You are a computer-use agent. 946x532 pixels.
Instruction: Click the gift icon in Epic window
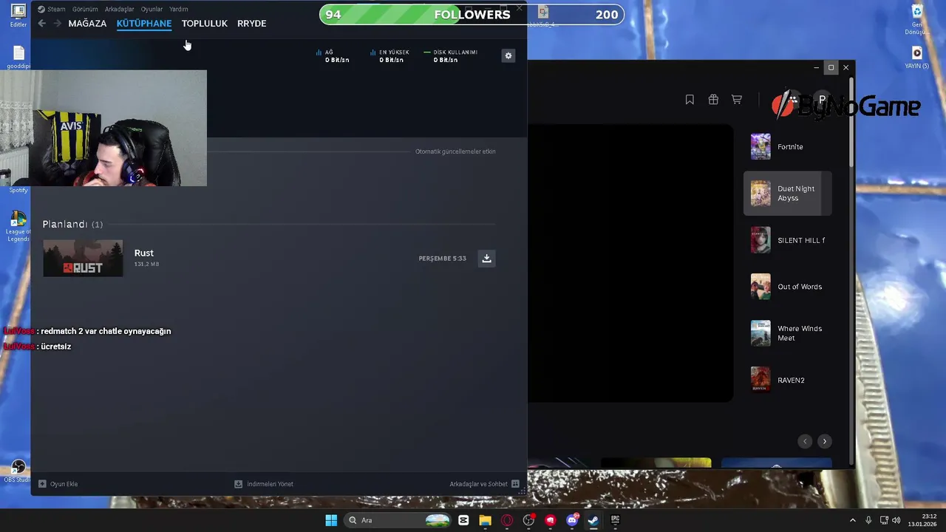click(713, 100)
